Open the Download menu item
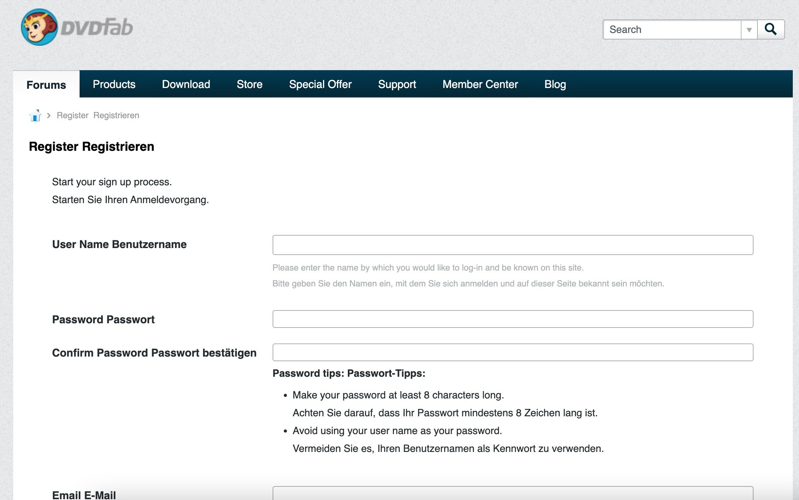The width and height of the screenshot is (799, 500). tap(186, 84)
